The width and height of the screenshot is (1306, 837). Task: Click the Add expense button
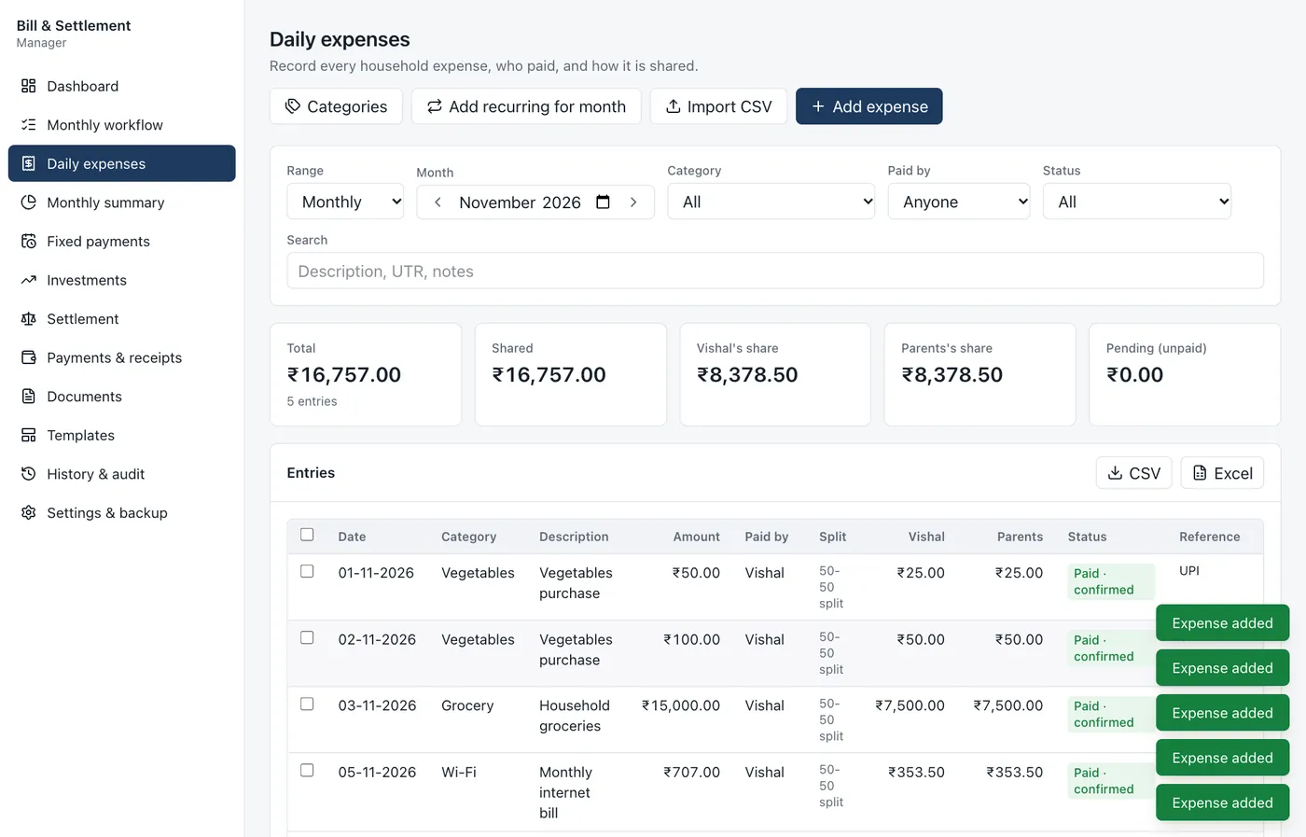869,106
